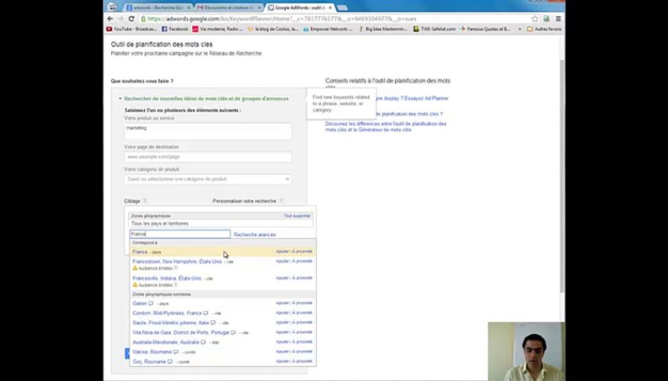Viewport: 668px width, 381px height.
Task: Click Tout supprimer in geographic zones
Action: tap(297, 216)
